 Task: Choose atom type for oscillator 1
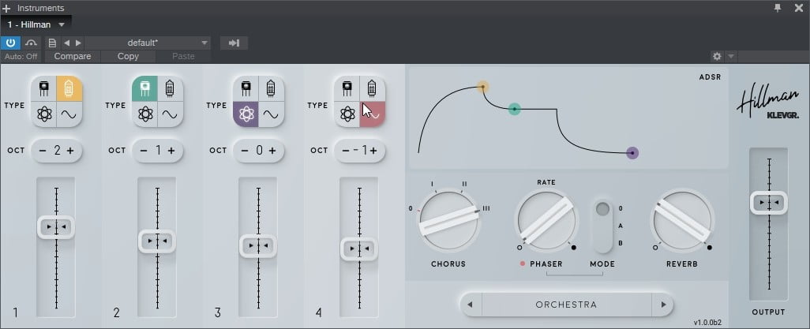click(44, 114)
